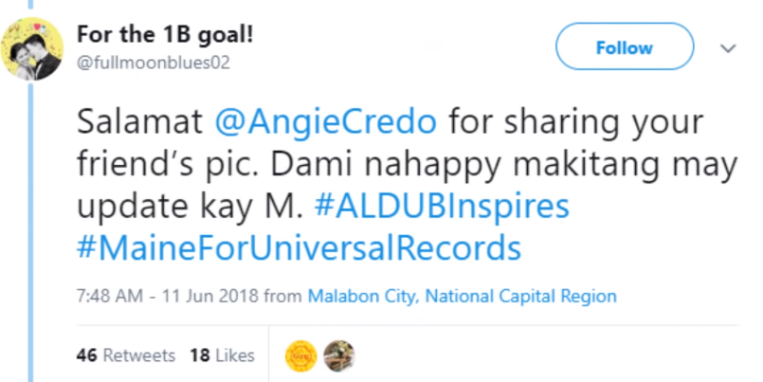View the list of 46 Retweets
763x382 pixels.
[125, 355]
